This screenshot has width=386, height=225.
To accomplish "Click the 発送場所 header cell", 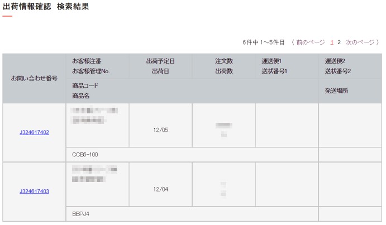I will [350, 91].
